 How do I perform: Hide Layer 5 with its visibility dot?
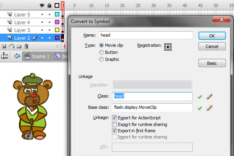tap(42, 14)
